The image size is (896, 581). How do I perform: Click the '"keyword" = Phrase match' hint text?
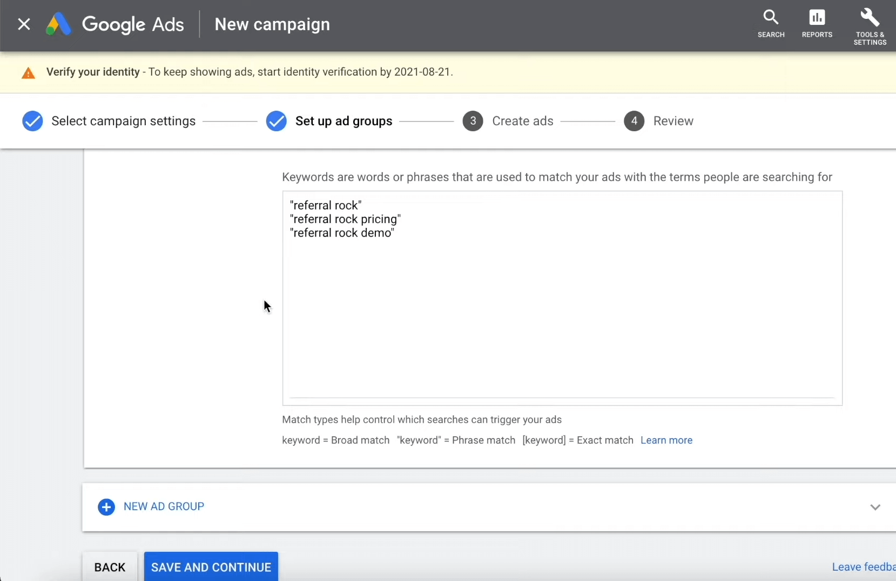pos(456,440)
